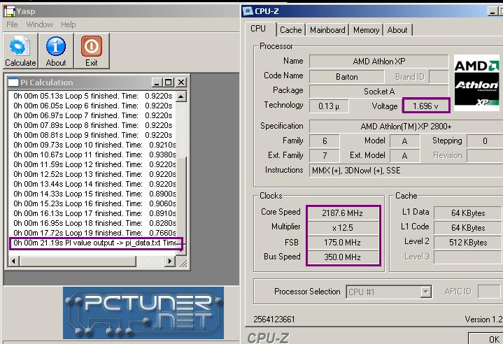The image size is (503, 344).
Task: Click the Yasp title bar app icon
Action: click(x=10, y=11)
